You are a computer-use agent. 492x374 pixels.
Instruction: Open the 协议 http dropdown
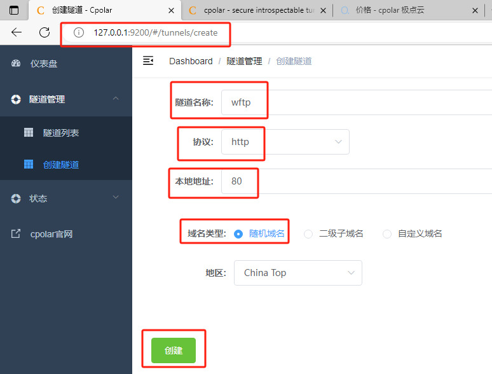(x=285, y=142)
